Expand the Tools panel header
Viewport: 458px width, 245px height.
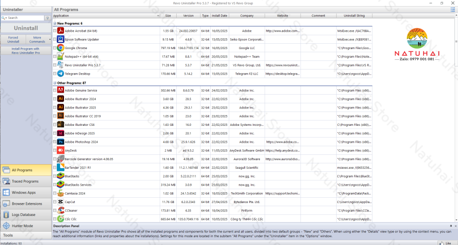tap(26, 235)
